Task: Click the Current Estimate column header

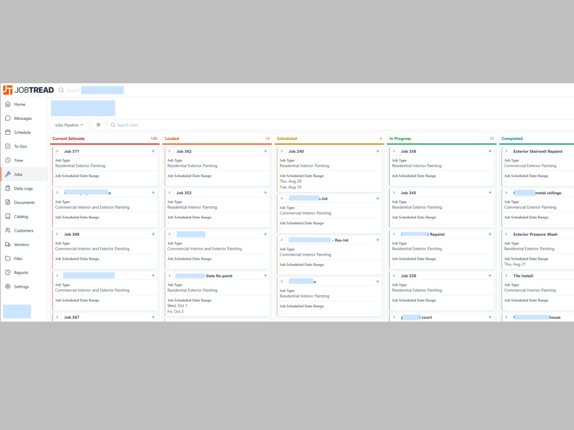Action: [68, 139]
